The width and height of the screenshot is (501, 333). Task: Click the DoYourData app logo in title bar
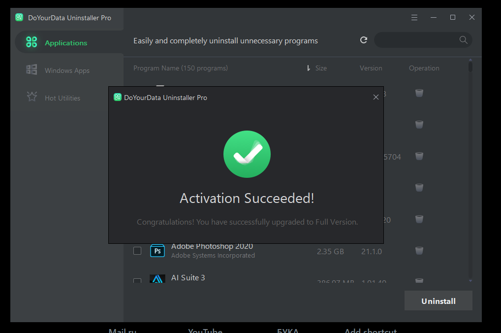[19, 17]
